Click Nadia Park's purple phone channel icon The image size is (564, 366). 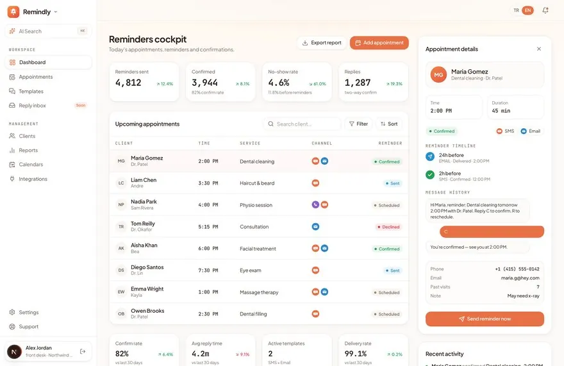pos(315,204)
